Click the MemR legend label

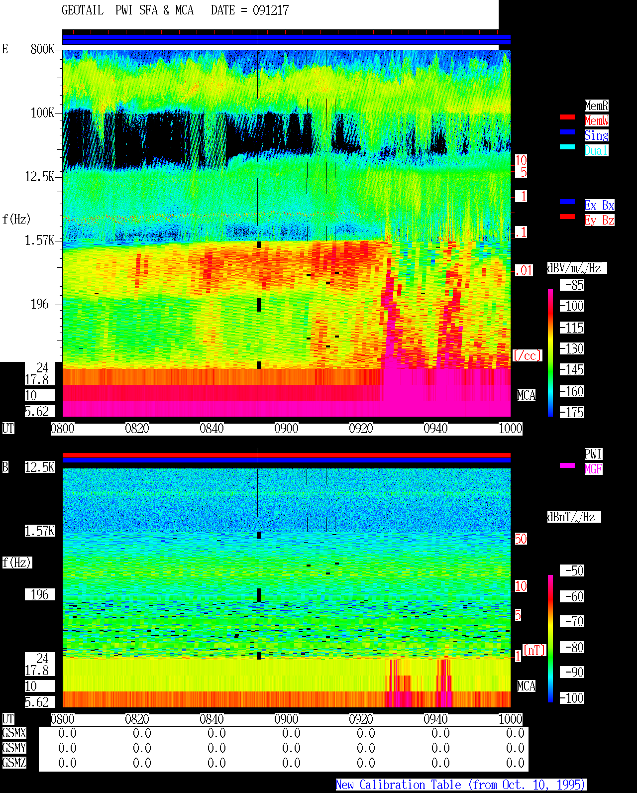pos(596,106)
